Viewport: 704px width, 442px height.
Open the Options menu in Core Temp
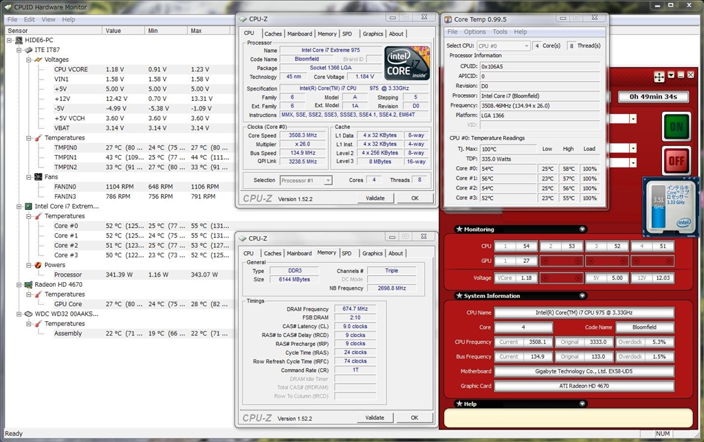474,32
